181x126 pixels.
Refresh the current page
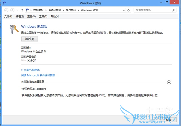click(128, 10)
